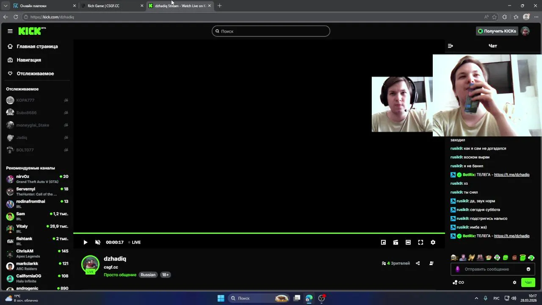Click the 18+ tag
Screen dimensions: 542x305
(x=165, y=275)
